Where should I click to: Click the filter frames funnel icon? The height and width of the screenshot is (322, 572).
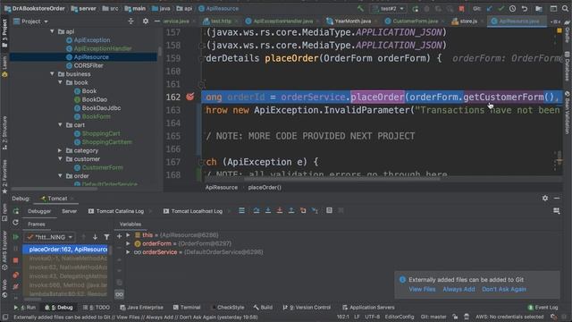(x=106, y=237)
